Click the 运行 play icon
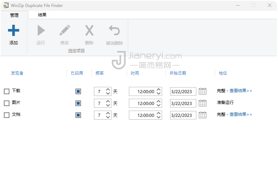This screenshot has width=278, height=172. tap(41, 30)
